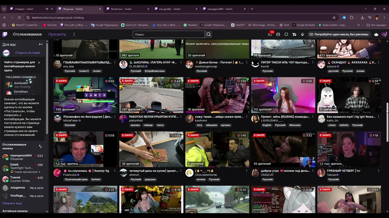Mute the ir1napart tab audio
389x218 pixels.
point(47,9)
